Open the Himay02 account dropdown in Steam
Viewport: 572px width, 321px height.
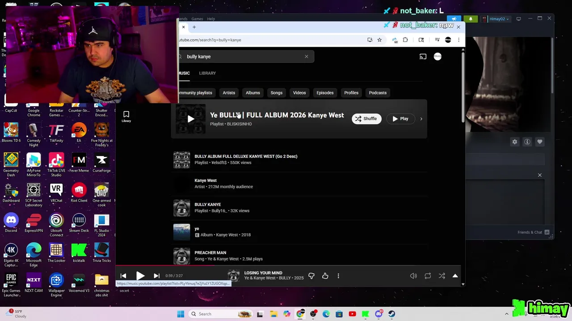coord(496,19)
